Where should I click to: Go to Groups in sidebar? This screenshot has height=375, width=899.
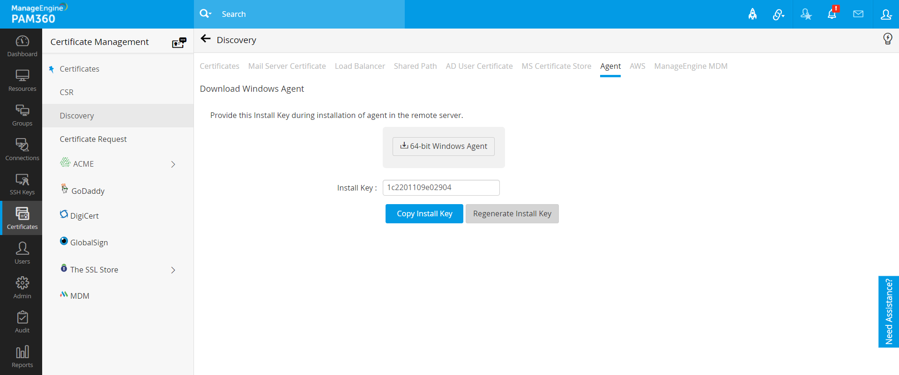point(22,115)
